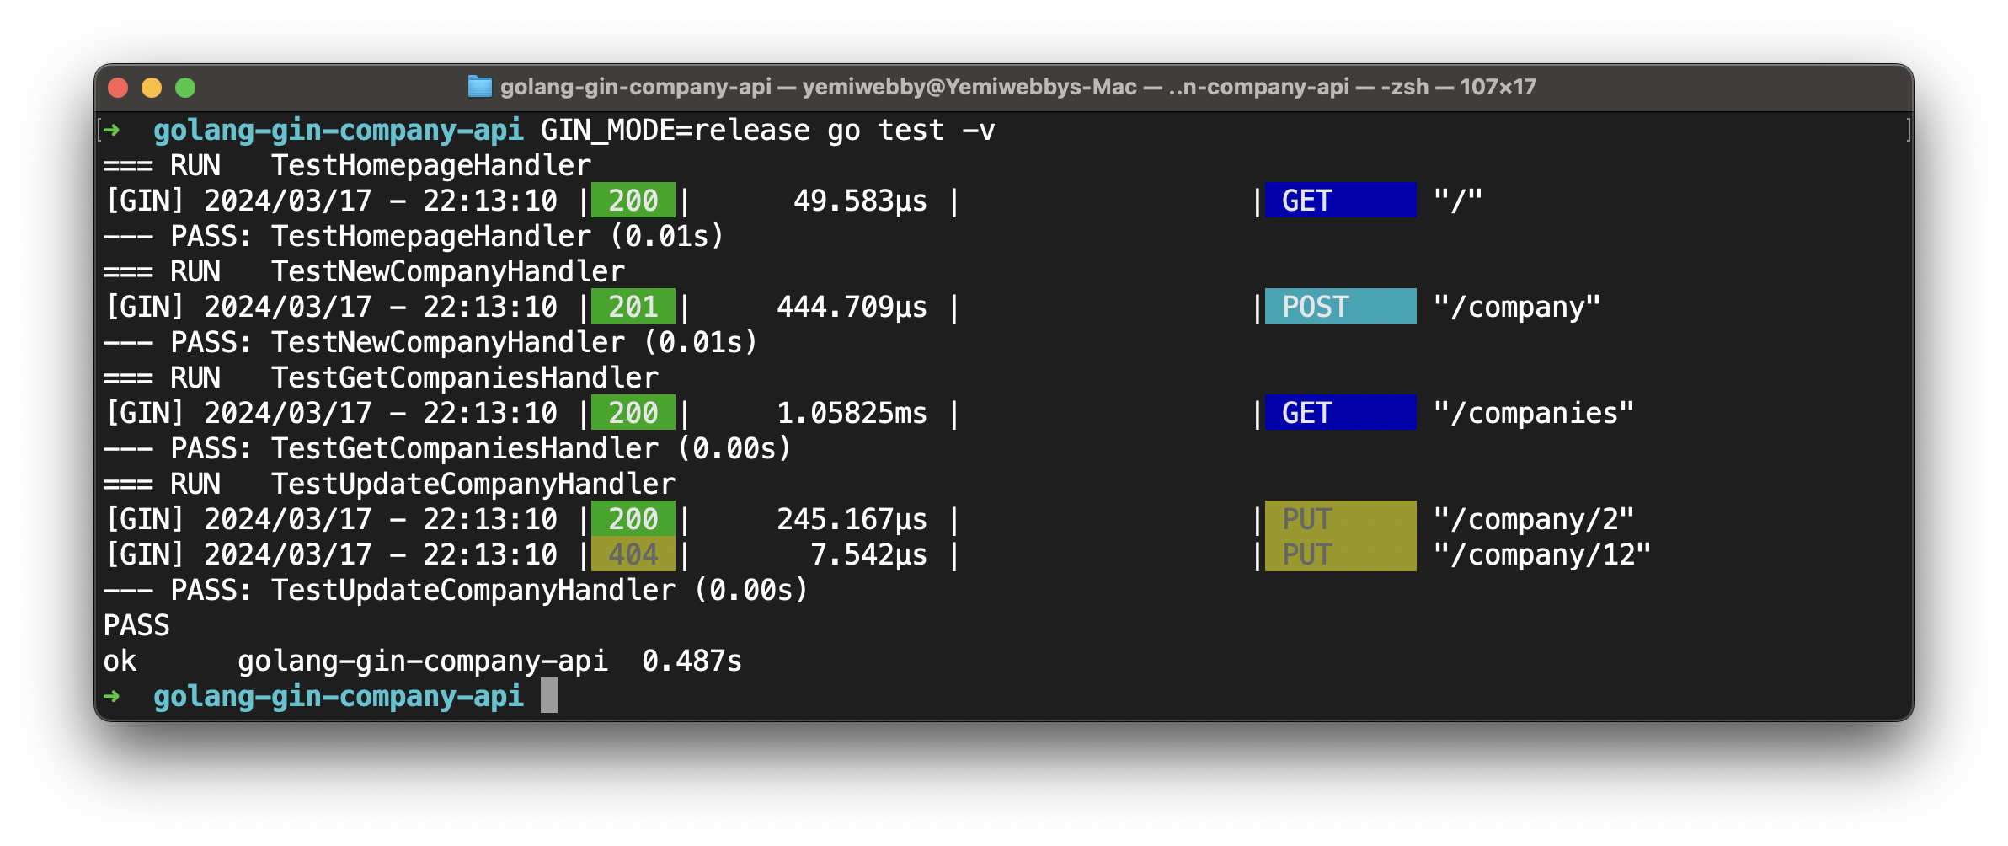This screenshot has width=2008, height=846.
Task: Click the yellow PUT badge for /company/2
Action: [x=1339, y=519]
